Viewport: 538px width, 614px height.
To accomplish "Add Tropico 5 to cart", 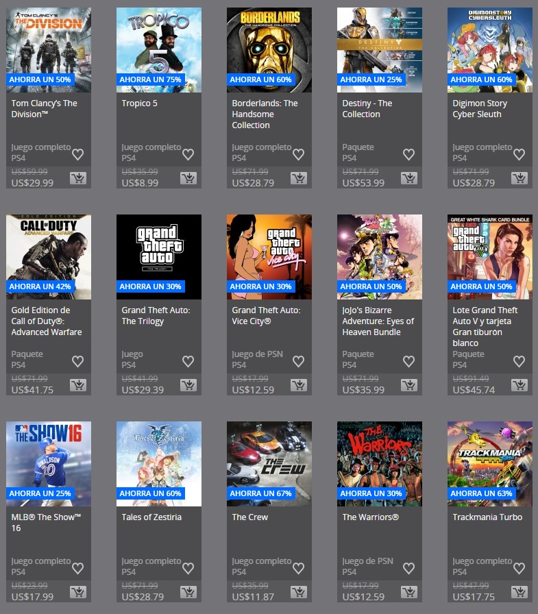I will tap(188, 178).
